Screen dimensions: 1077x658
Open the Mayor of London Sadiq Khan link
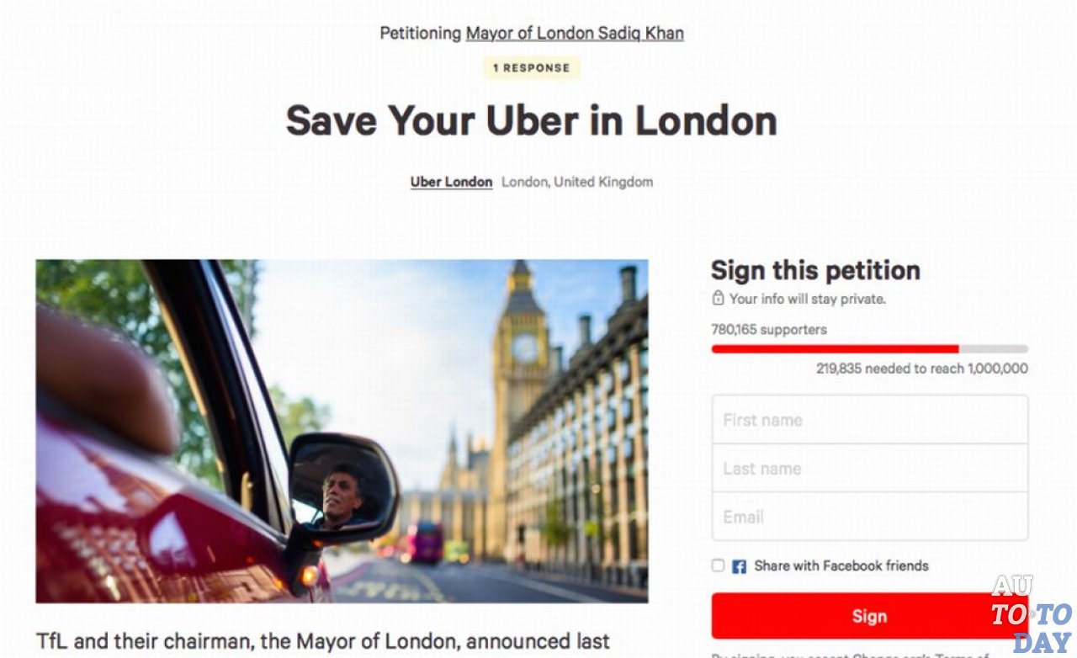tap(575, 34)
